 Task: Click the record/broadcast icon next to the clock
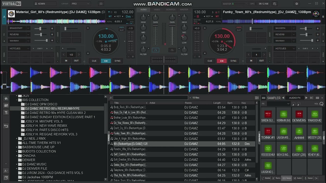(x=275, y=4)
